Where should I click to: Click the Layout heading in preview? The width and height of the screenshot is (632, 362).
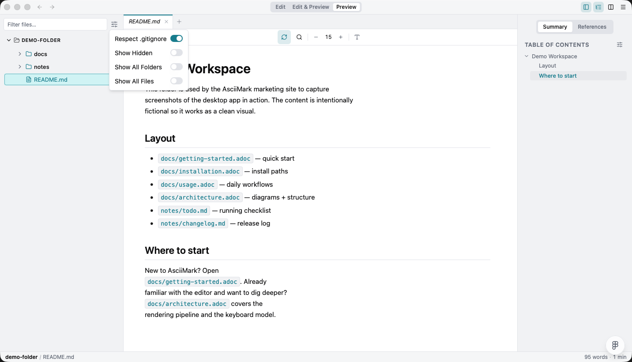[160, 139]
